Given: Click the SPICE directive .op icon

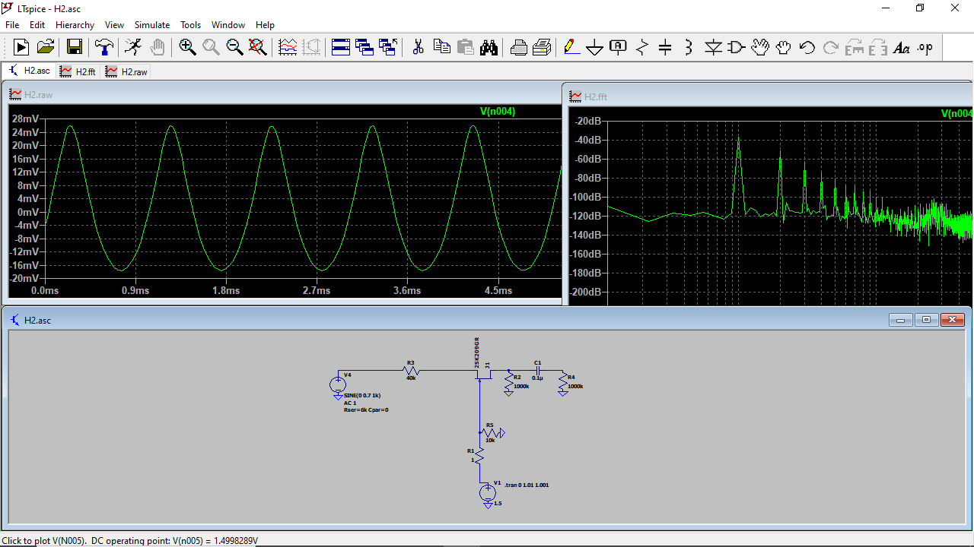Looking at the screenshot, I should 925,47.
